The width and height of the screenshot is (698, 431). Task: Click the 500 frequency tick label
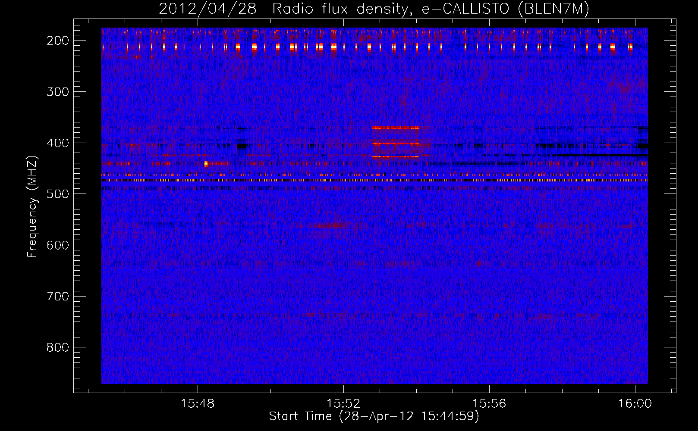pos(58,194)
